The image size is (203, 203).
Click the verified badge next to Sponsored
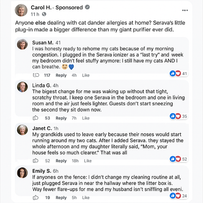[x=87, y=7]
